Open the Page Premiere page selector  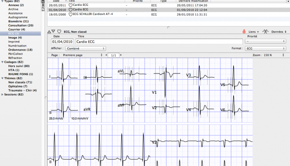point(82,55)
